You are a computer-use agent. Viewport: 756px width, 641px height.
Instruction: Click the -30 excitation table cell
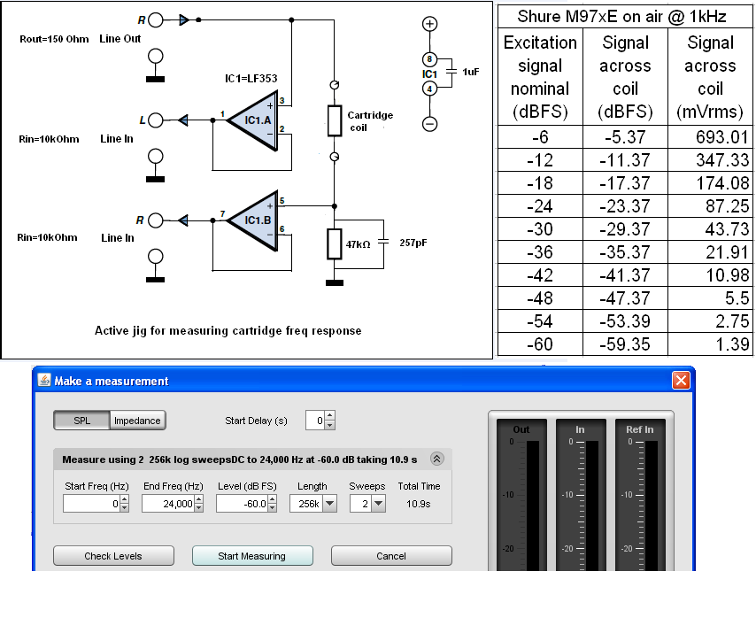(x=540, y=229)
